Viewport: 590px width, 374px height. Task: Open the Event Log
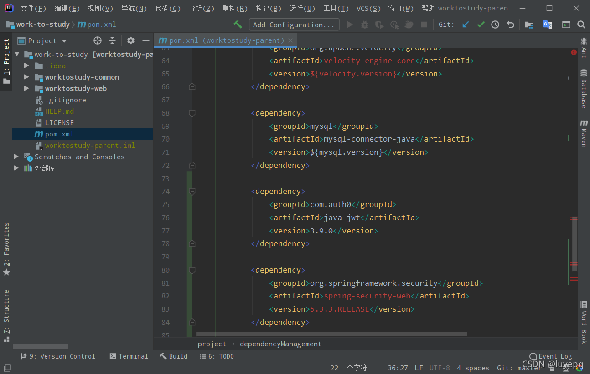[x=551, y=356]
